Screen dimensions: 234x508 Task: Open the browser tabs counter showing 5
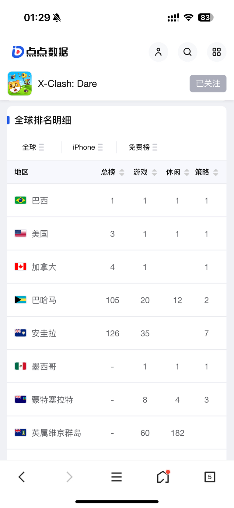pos(210,477)
